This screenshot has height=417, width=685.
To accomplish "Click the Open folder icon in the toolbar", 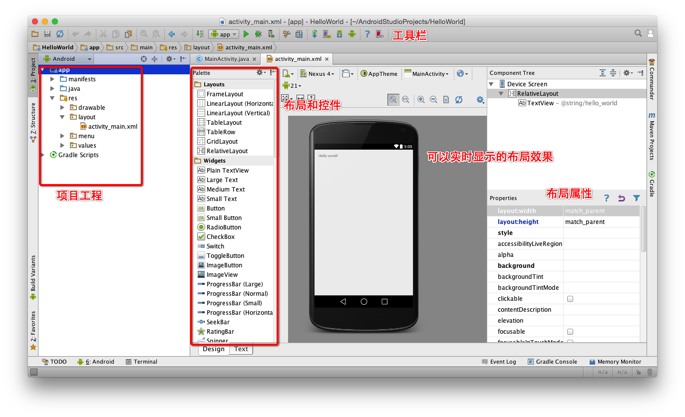I will (35, 34).
